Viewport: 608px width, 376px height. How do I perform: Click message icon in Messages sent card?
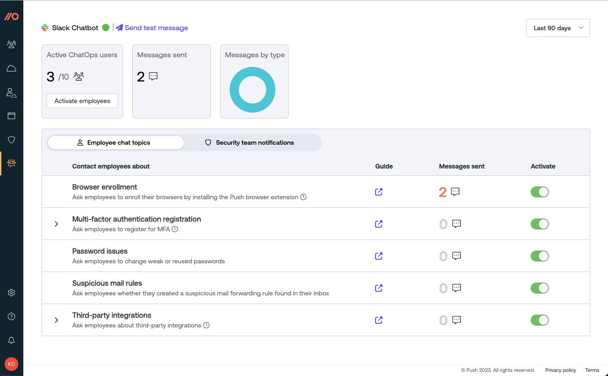click(x=154, y=76)
